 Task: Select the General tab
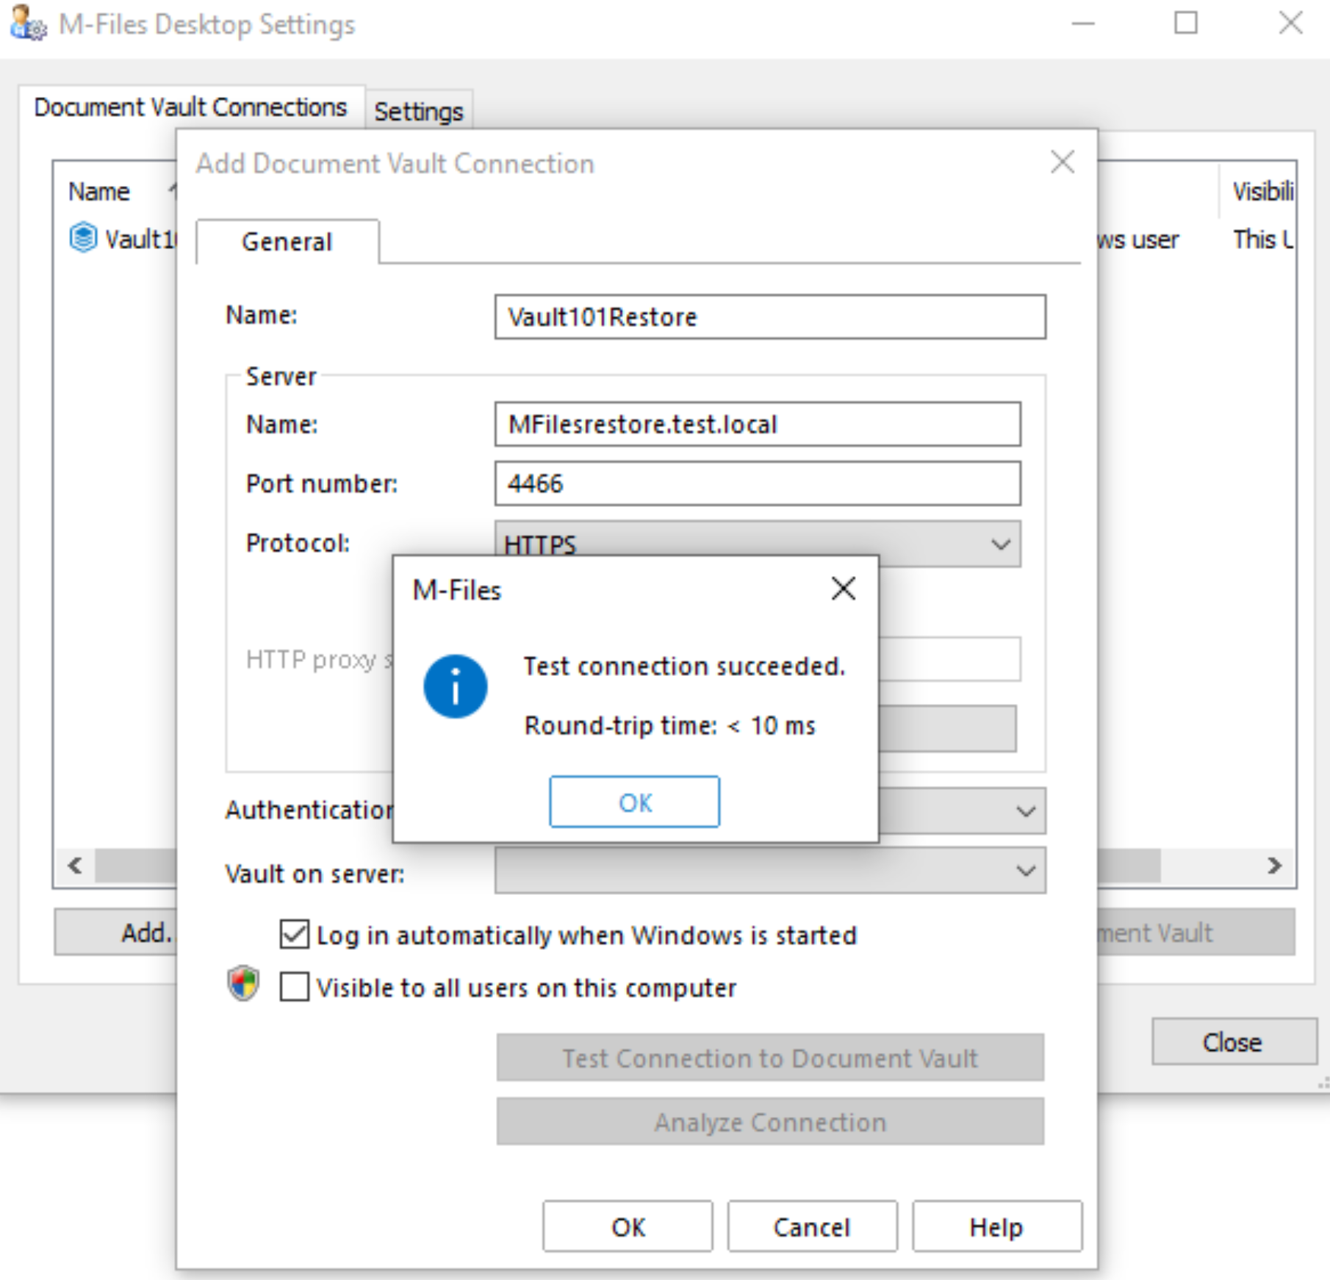[x=287, y=242]
